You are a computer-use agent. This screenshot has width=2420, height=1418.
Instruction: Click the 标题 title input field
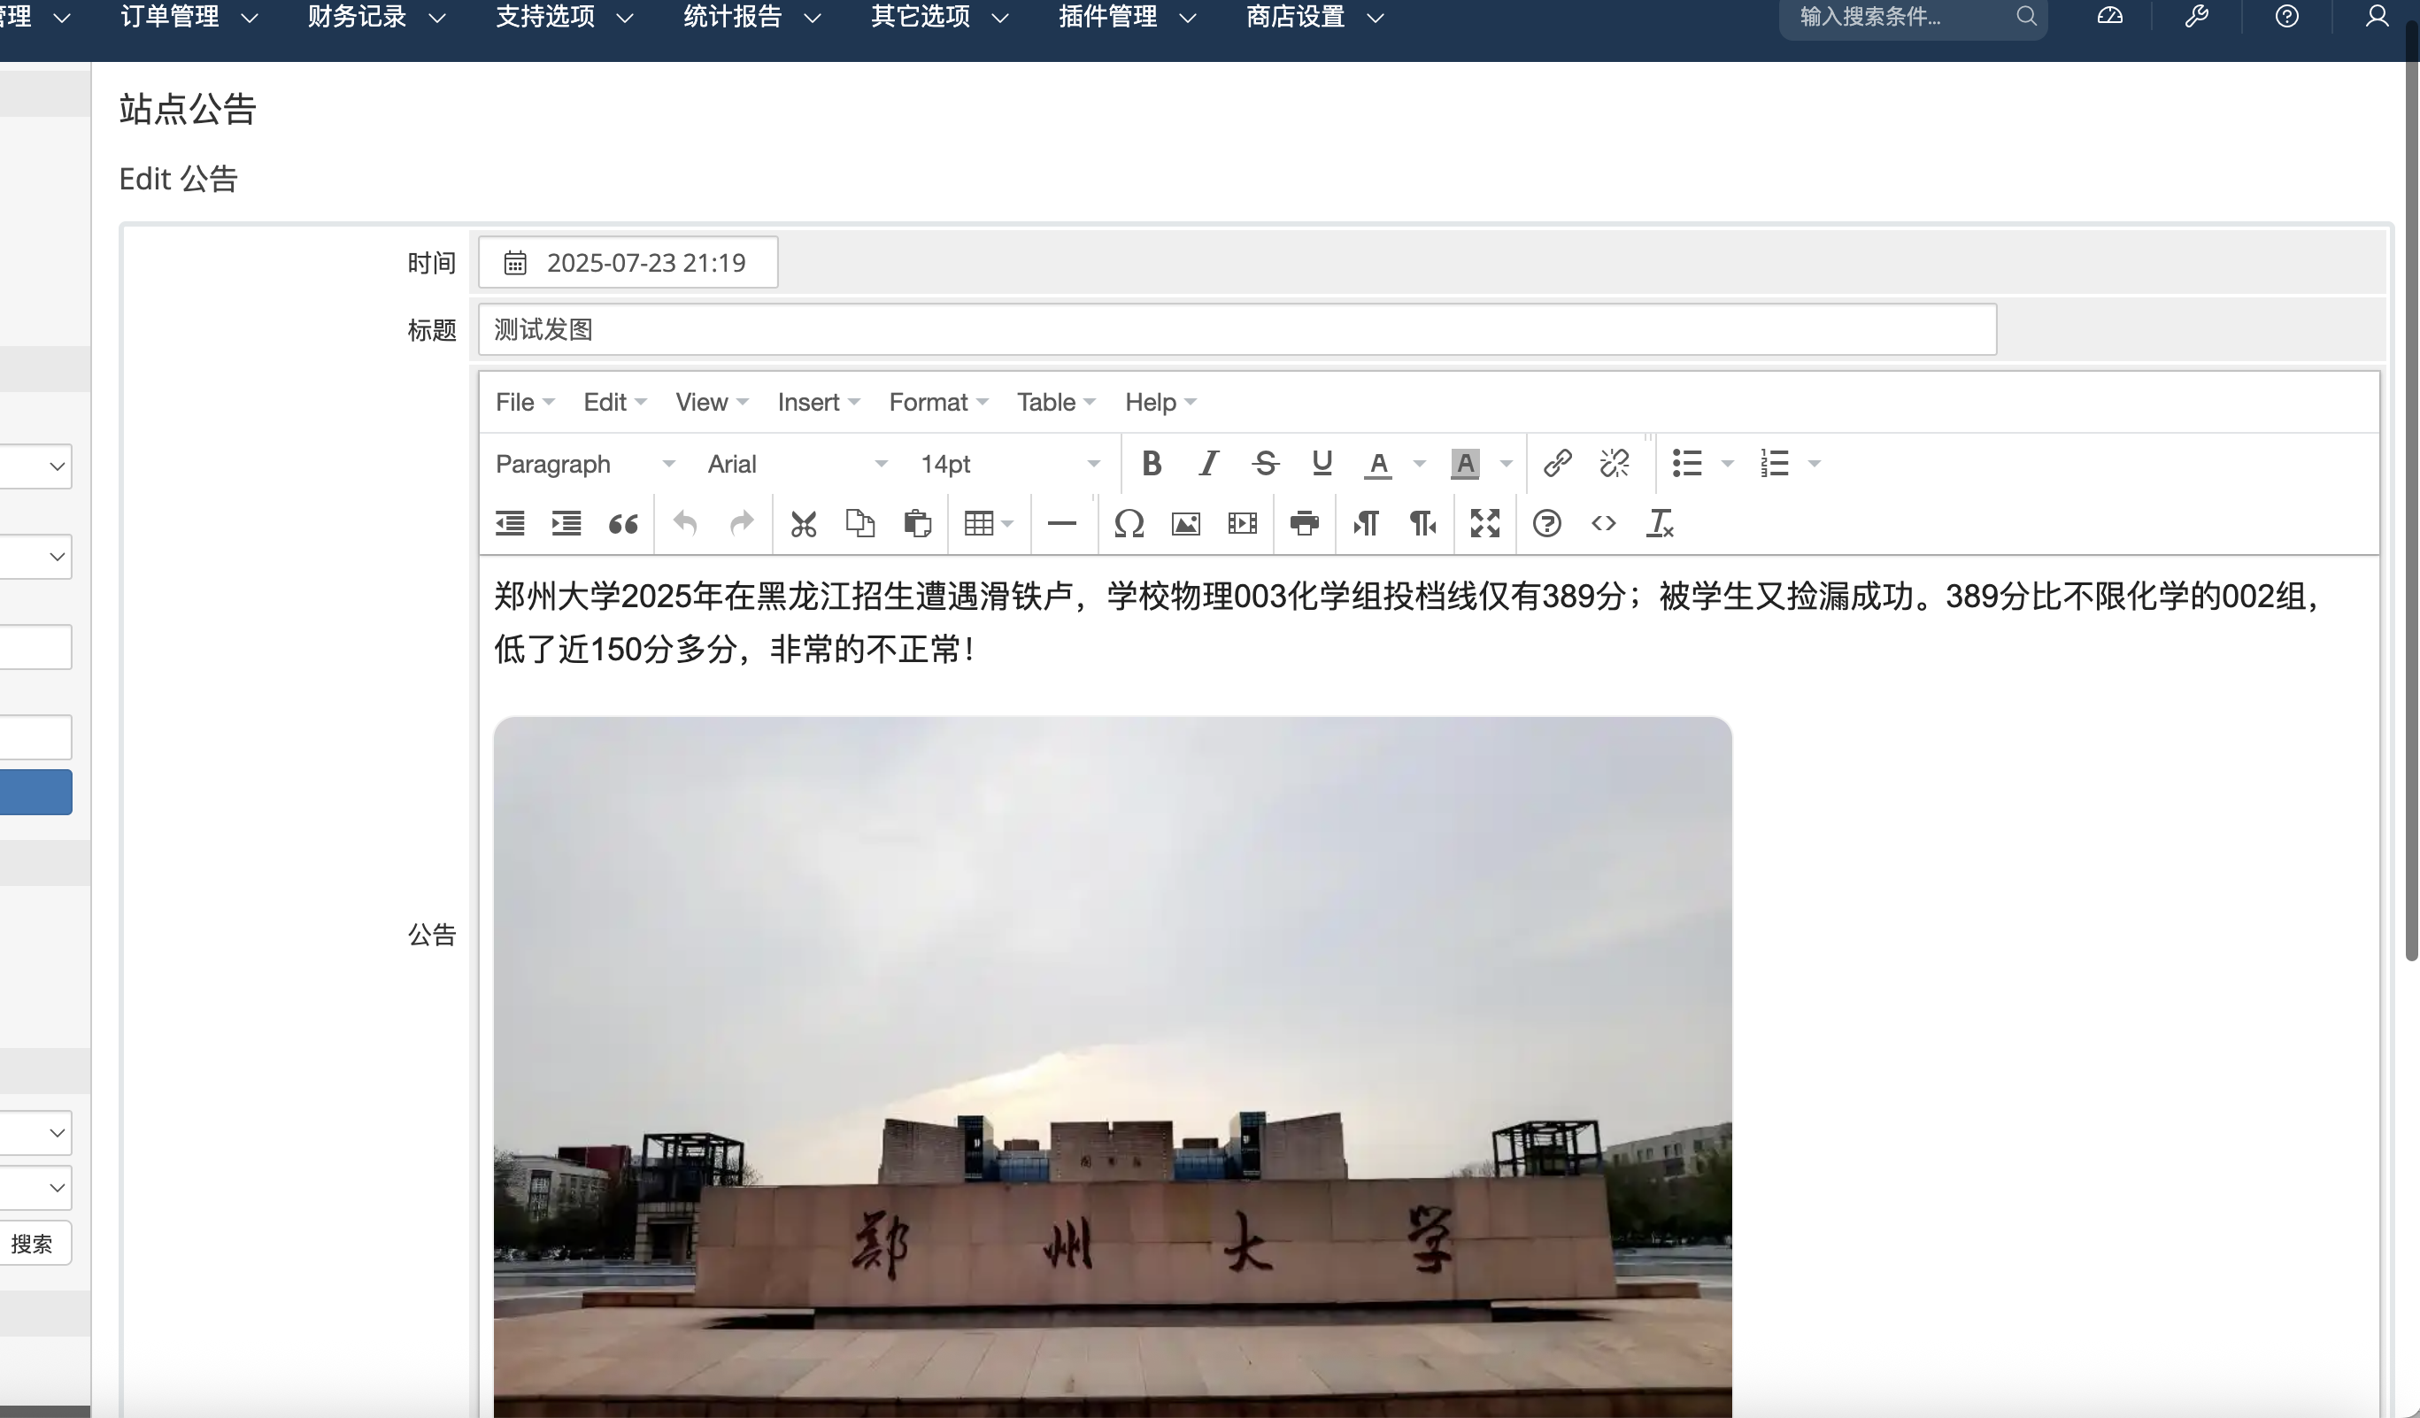[1236, 329]
